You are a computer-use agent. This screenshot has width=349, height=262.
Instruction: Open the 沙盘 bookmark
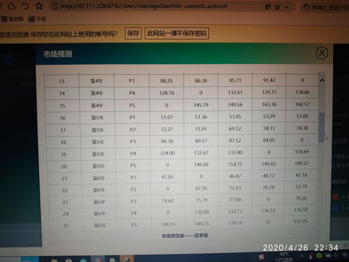click(x=37, y=19)
